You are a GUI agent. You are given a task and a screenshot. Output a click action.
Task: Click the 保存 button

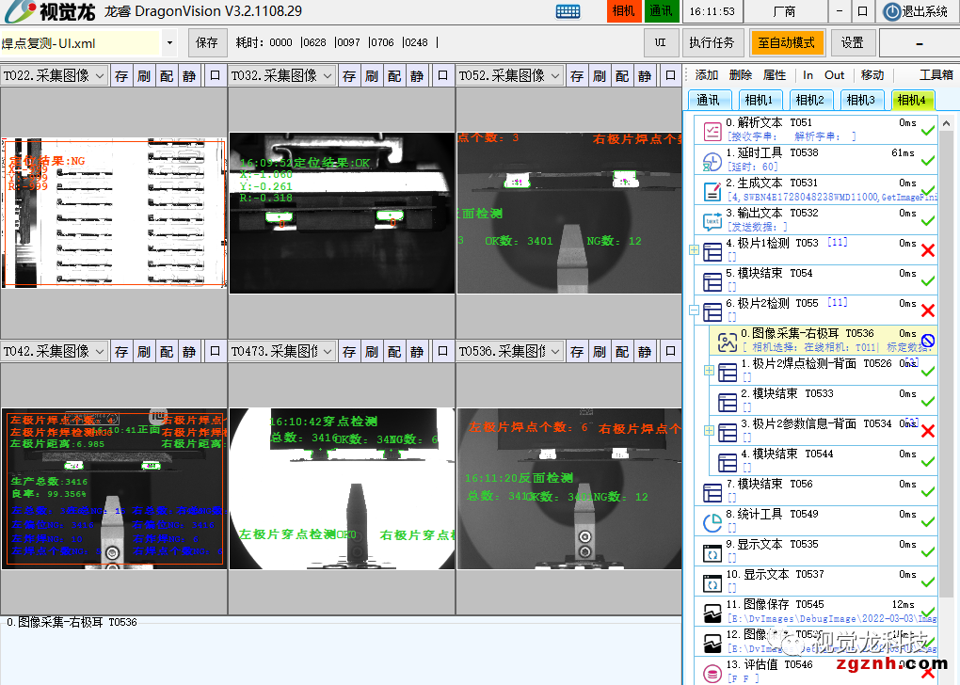(x=208, y=43)
